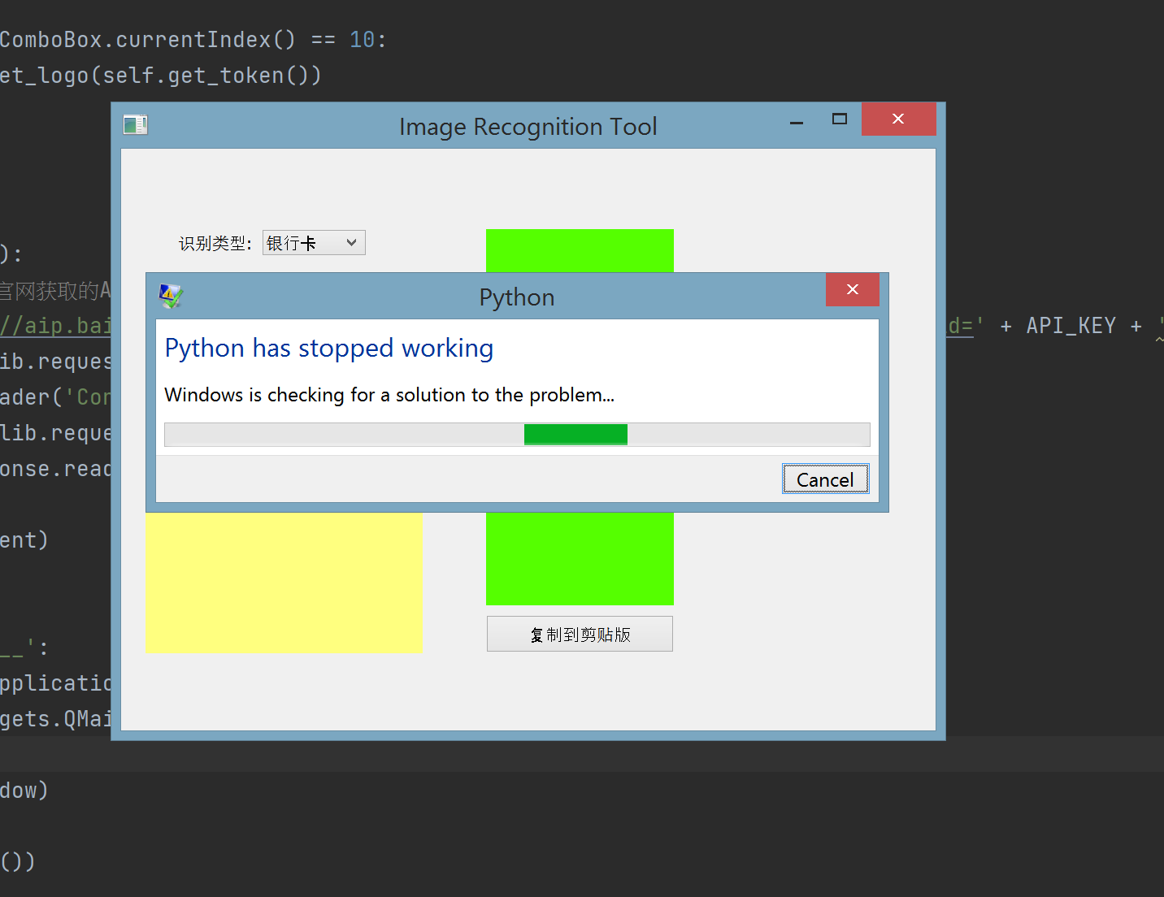Viewport: 1164px width, 897px height.
Task: Maximize the Image Recognition Tool window
Action: pos(840,119)
